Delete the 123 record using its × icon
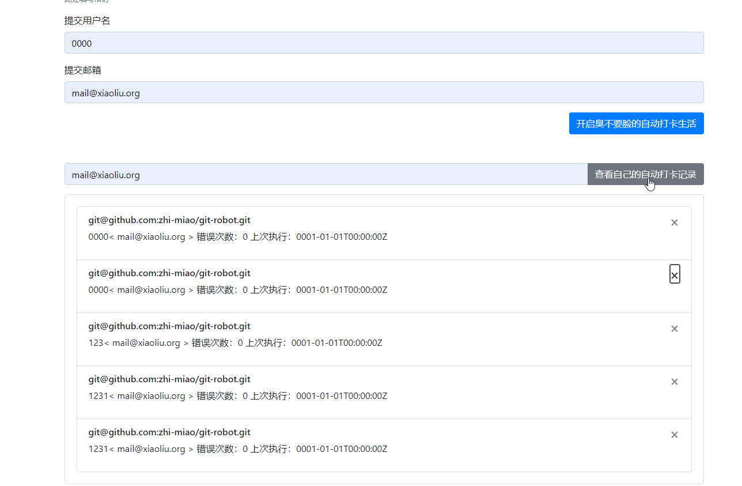The image size is (742, 486). point(674,329)
